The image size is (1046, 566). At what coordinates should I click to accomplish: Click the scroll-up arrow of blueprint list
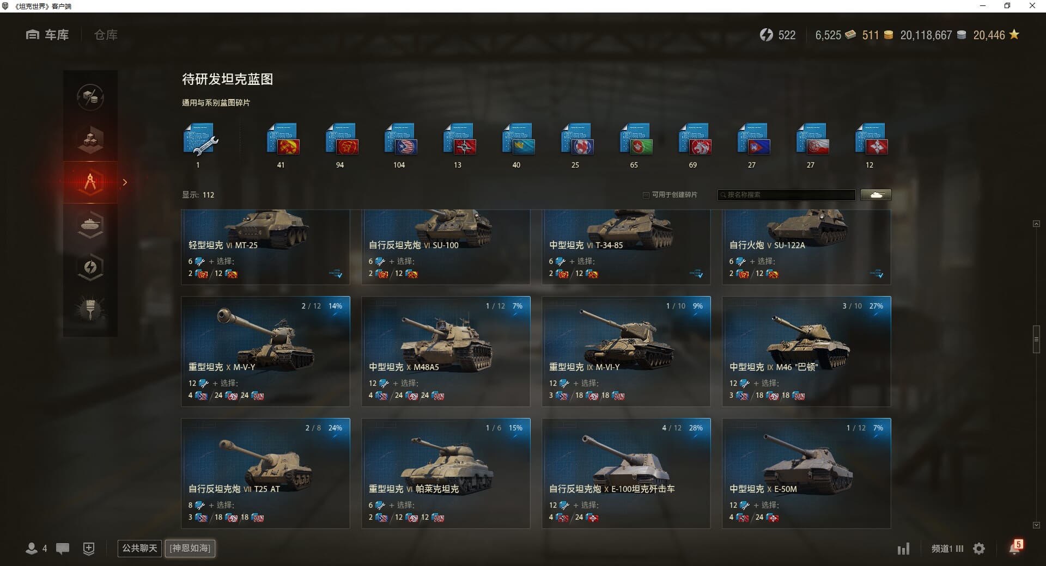click(x=1036, y=224)
